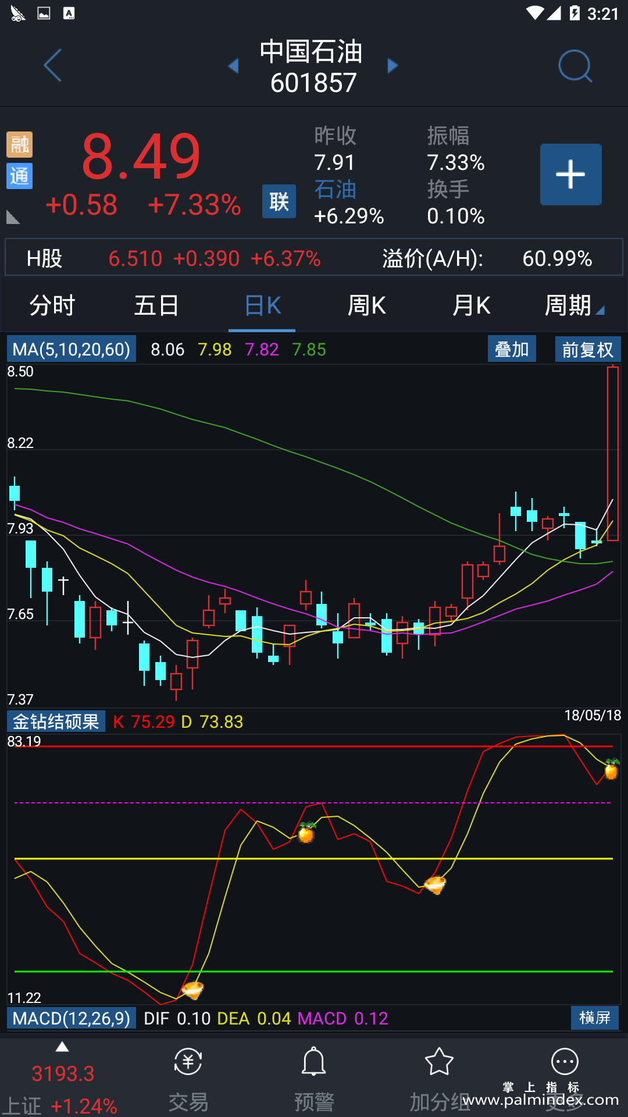
Task: Open the 交易 trade icon
Action: point(188,1062)
